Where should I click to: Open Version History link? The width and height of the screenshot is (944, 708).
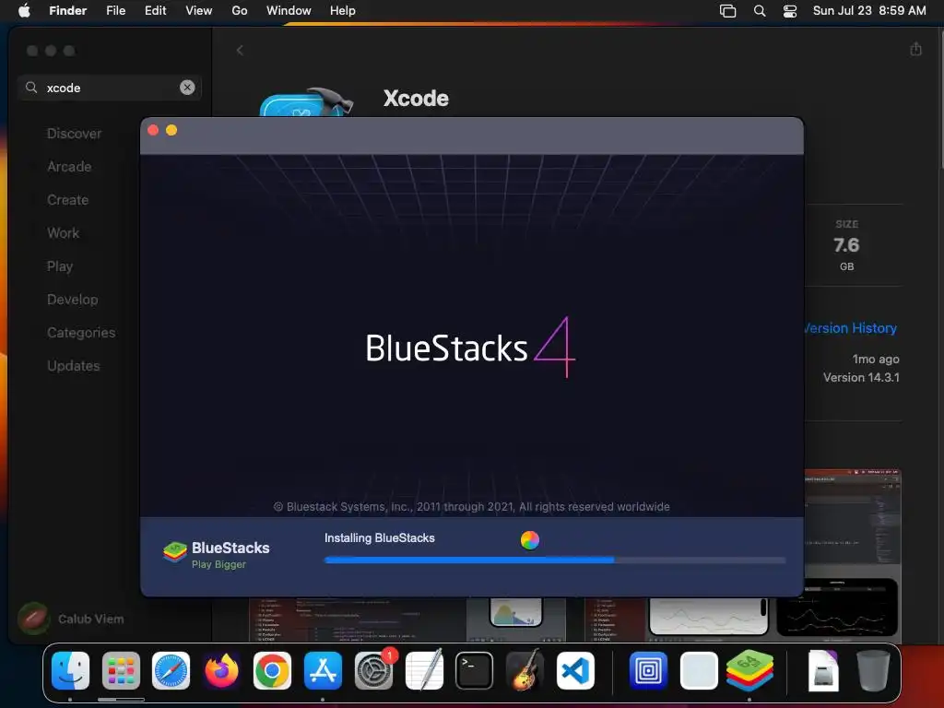tap(851, 328)
